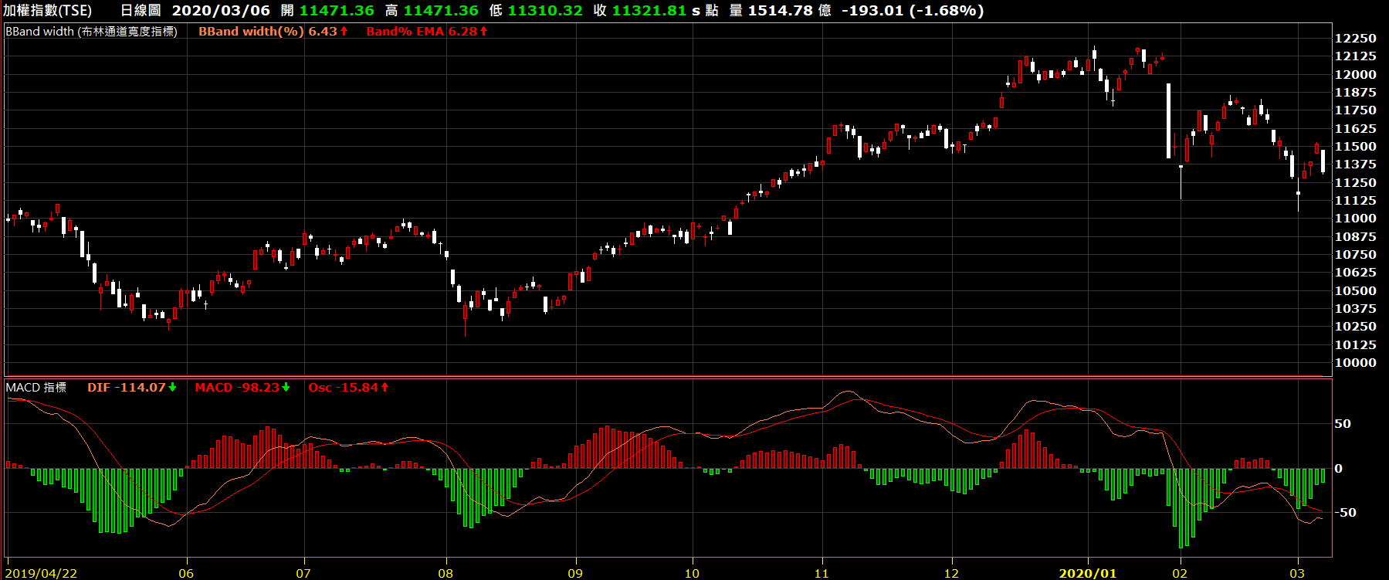Open the BBand width indicator label
The height and width of the screenshot is (580, 1389).
91,32
